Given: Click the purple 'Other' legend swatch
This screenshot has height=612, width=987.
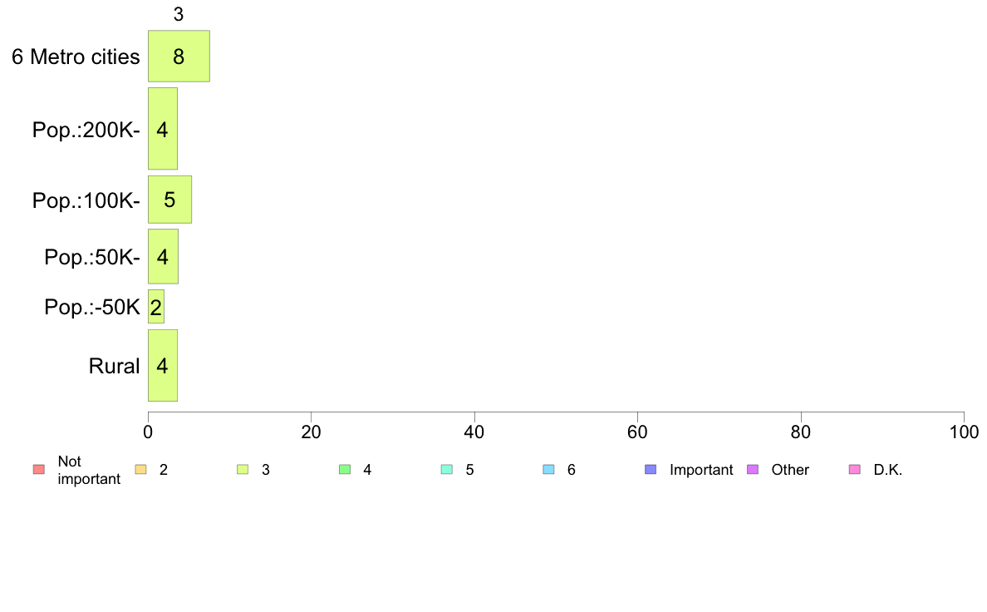Looking at the screenshot, I should click(753, 470).
